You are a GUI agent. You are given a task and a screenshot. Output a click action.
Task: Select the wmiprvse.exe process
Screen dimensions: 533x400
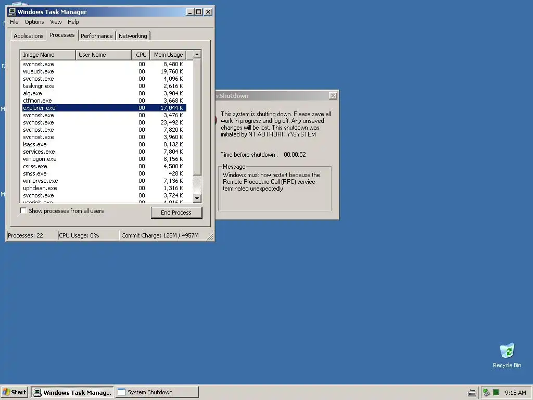(x=104, y=181)
